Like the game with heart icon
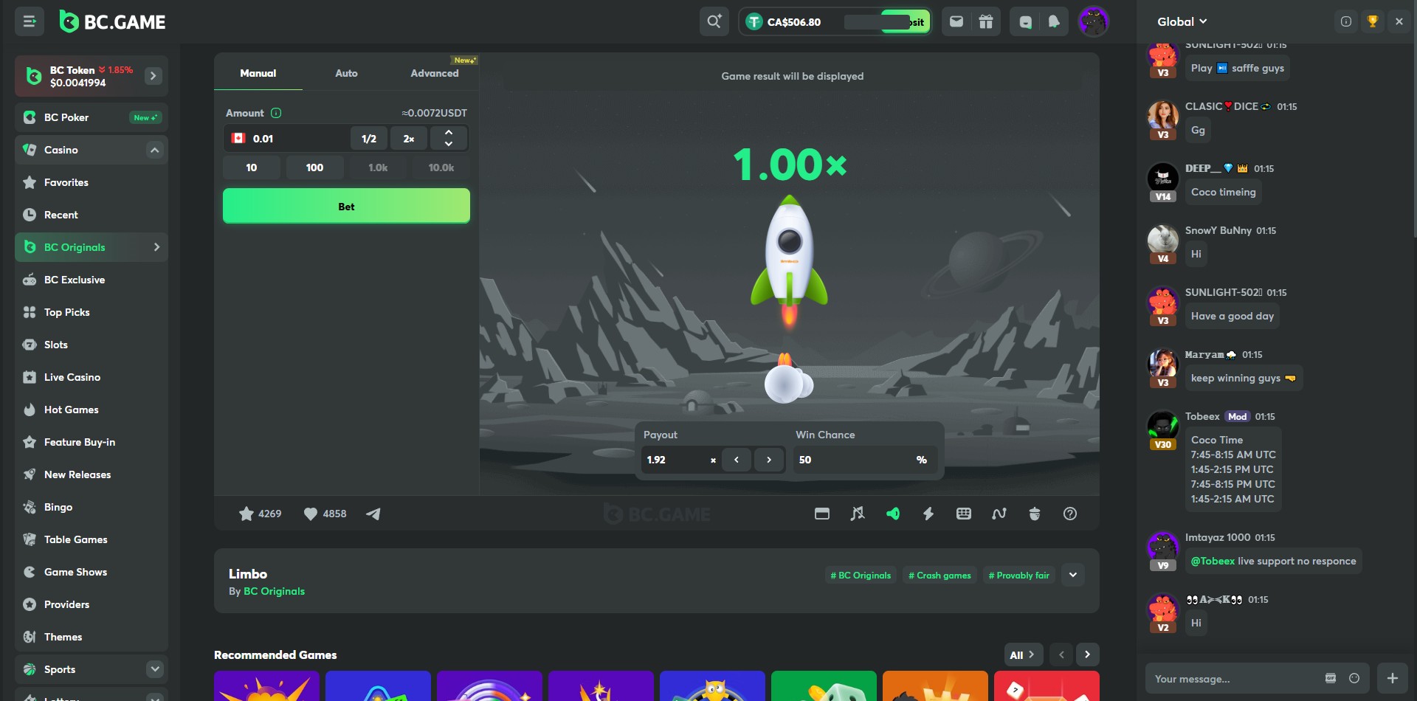This screenshot has width=1417, height=701. click(311, 514)
